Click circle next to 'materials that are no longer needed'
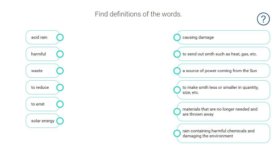Viewport: 274px width, 162px height. pyautogui.click(x=177, y=112)
